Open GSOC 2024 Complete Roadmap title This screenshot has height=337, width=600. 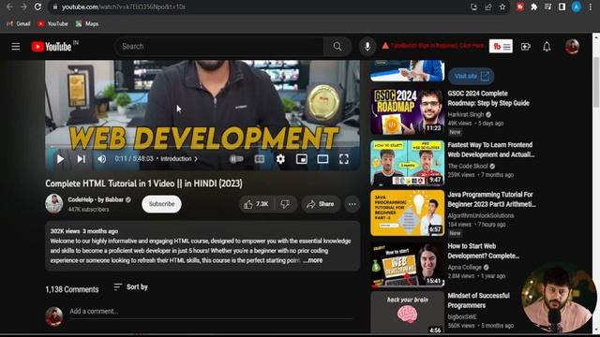click(488, 98)
